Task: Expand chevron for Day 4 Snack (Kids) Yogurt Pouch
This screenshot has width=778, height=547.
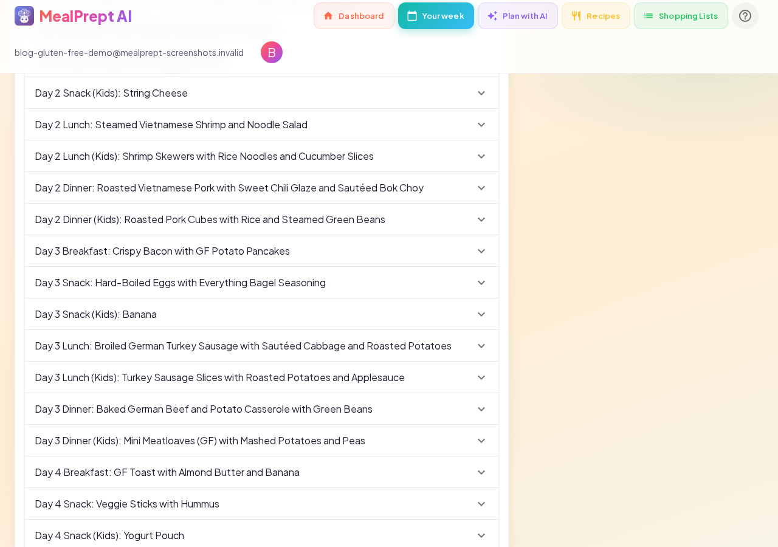Action: coord(481,535)
